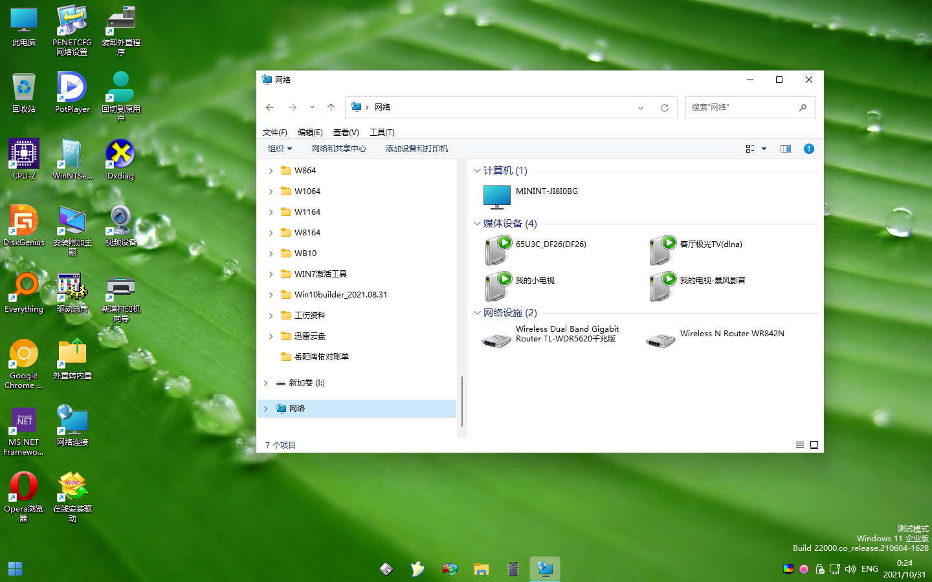932x582 pixels.
Task: Switch to details view in status bar
Action: [x=800, y=445]
